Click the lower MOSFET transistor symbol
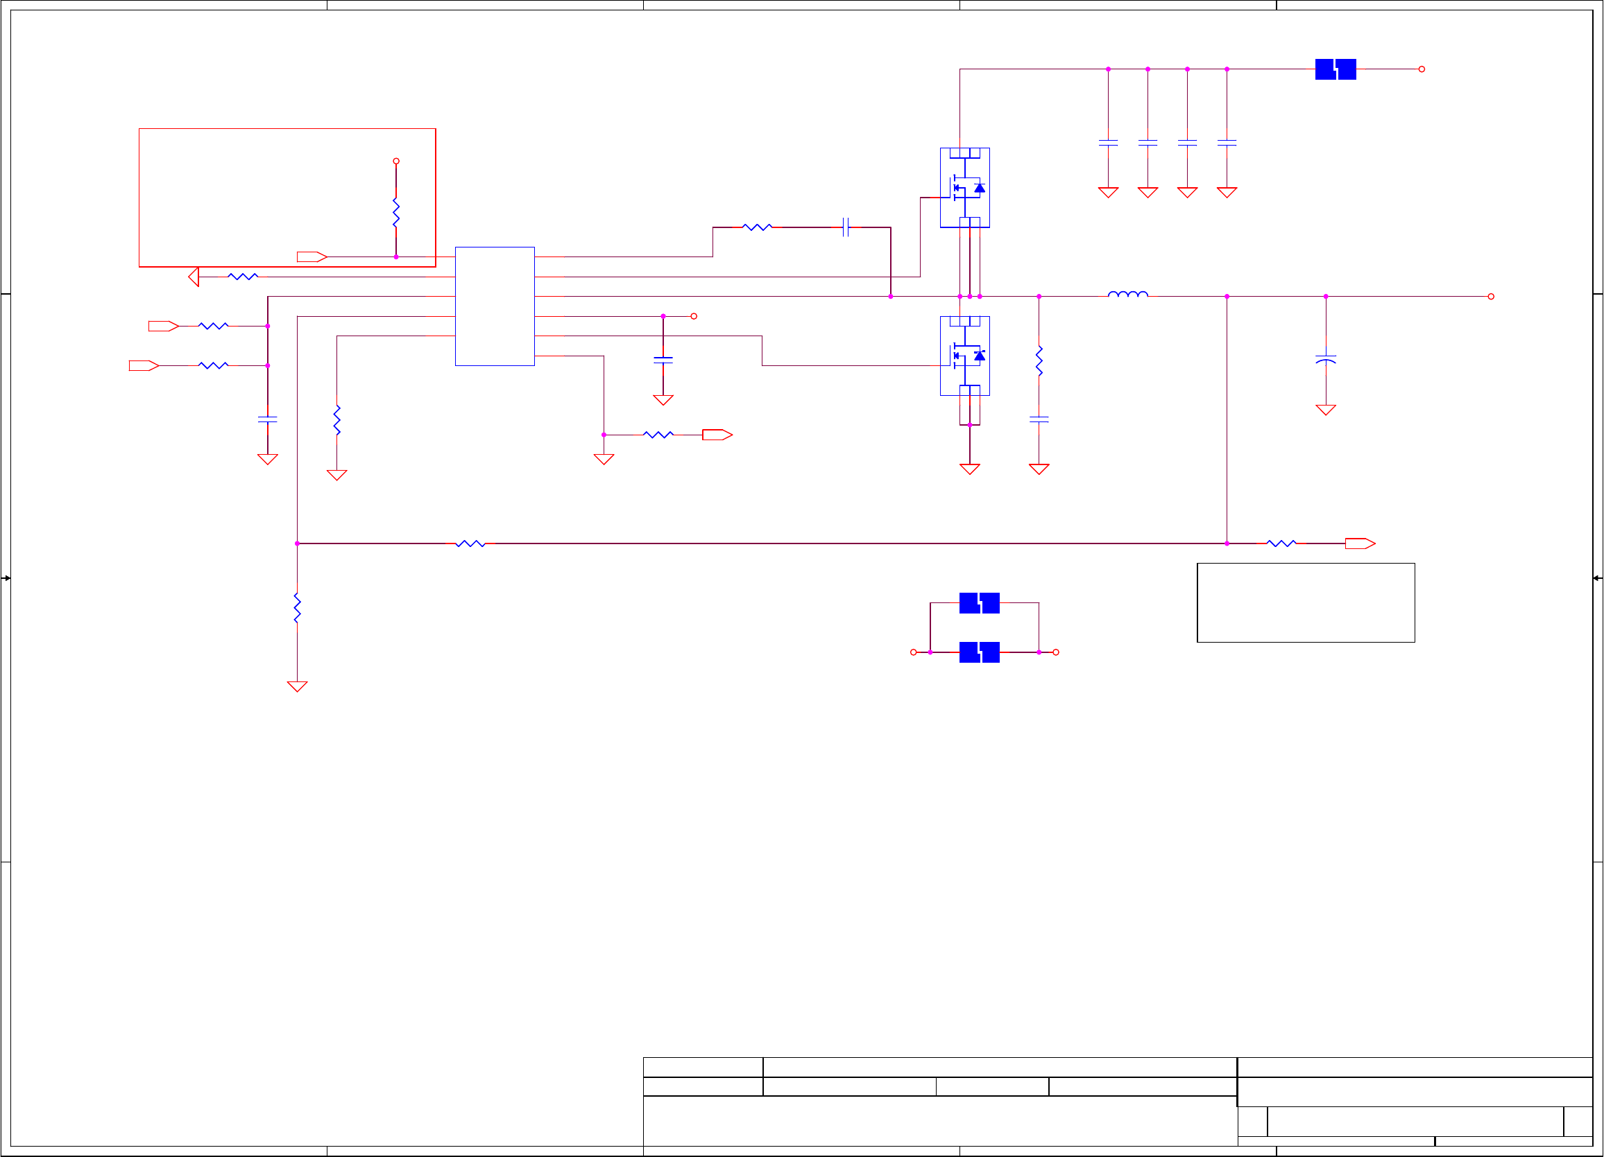 (964, 356)
